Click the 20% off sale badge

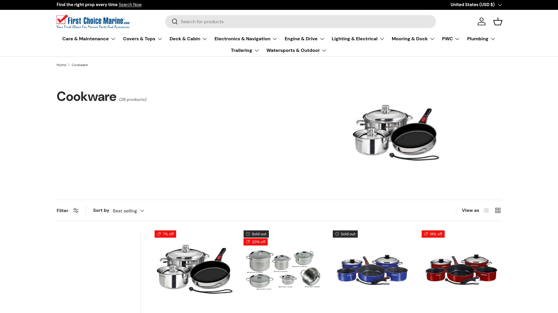pos(255,242)
